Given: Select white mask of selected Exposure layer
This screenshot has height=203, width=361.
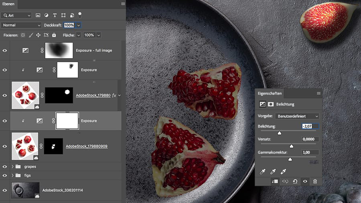Looking at the screenshot, I should pos(67,121).
